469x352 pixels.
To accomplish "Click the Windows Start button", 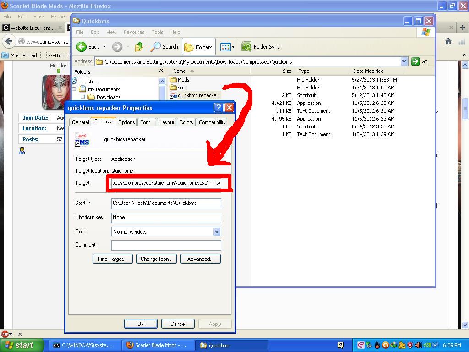I will point(20,346).
